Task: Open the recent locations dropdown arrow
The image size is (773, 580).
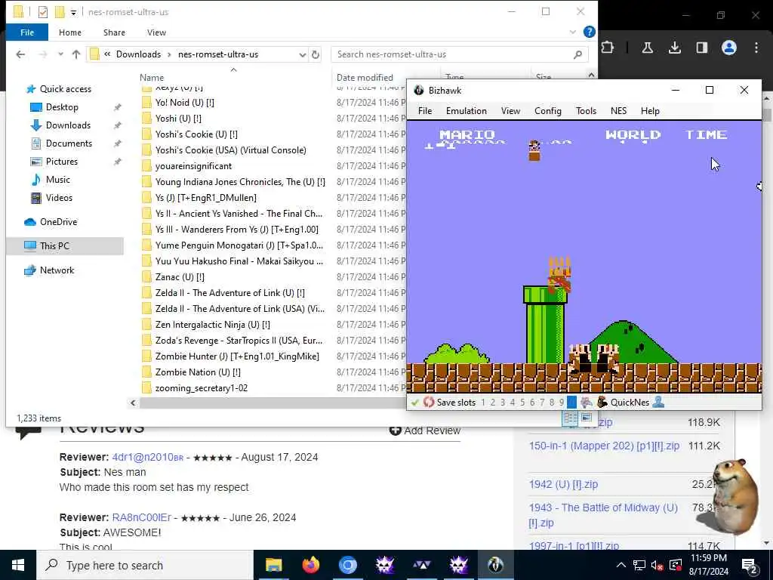Action: click(60, 54)
